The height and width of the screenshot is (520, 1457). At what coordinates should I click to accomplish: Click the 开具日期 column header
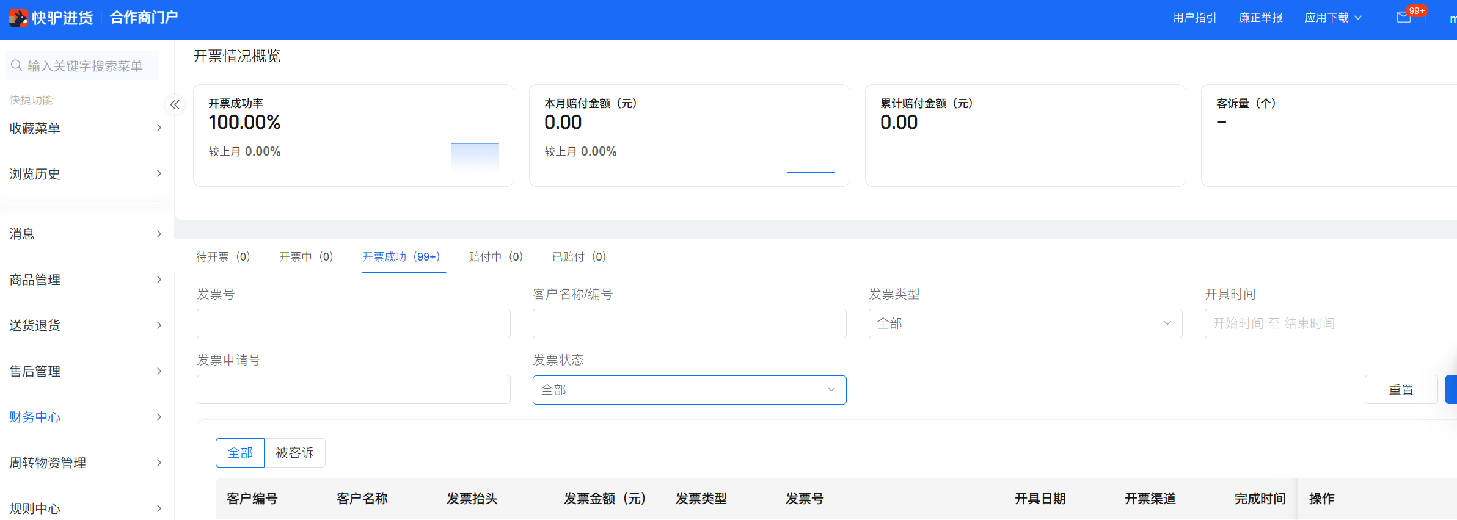[1040, 499]
